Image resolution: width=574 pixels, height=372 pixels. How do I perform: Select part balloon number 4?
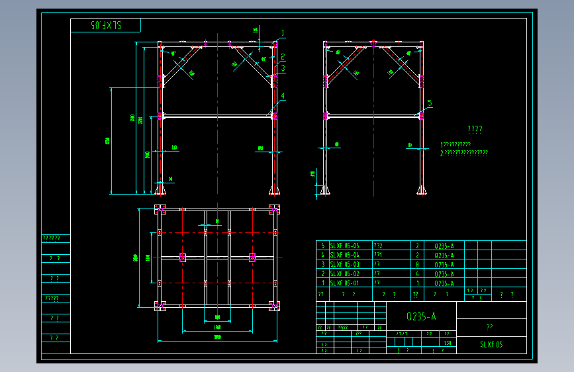(x=283, y=96)
